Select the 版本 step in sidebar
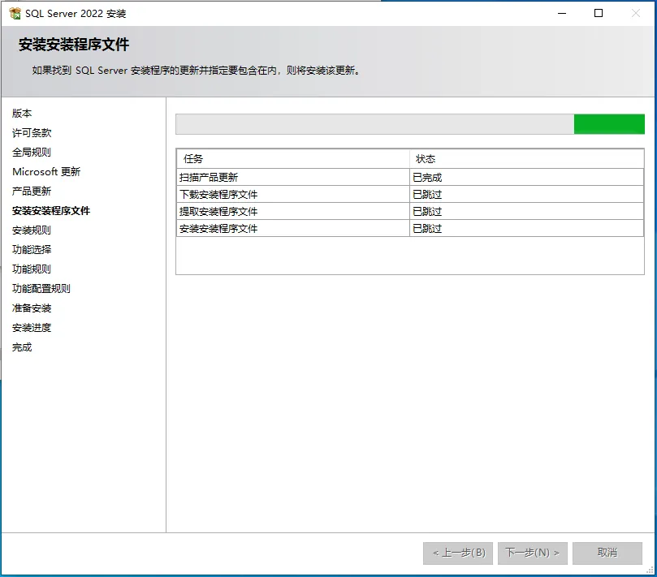 [x=22, y=113]
